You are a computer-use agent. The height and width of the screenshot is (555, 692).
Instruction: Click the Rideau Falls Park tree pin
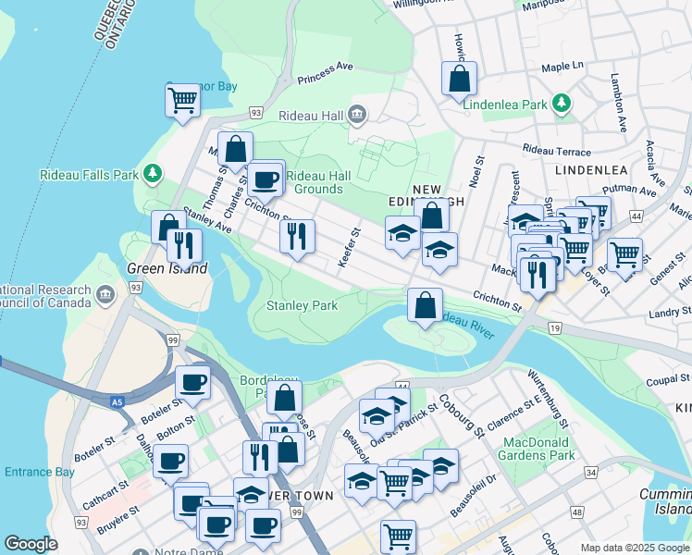pos(154,173)
